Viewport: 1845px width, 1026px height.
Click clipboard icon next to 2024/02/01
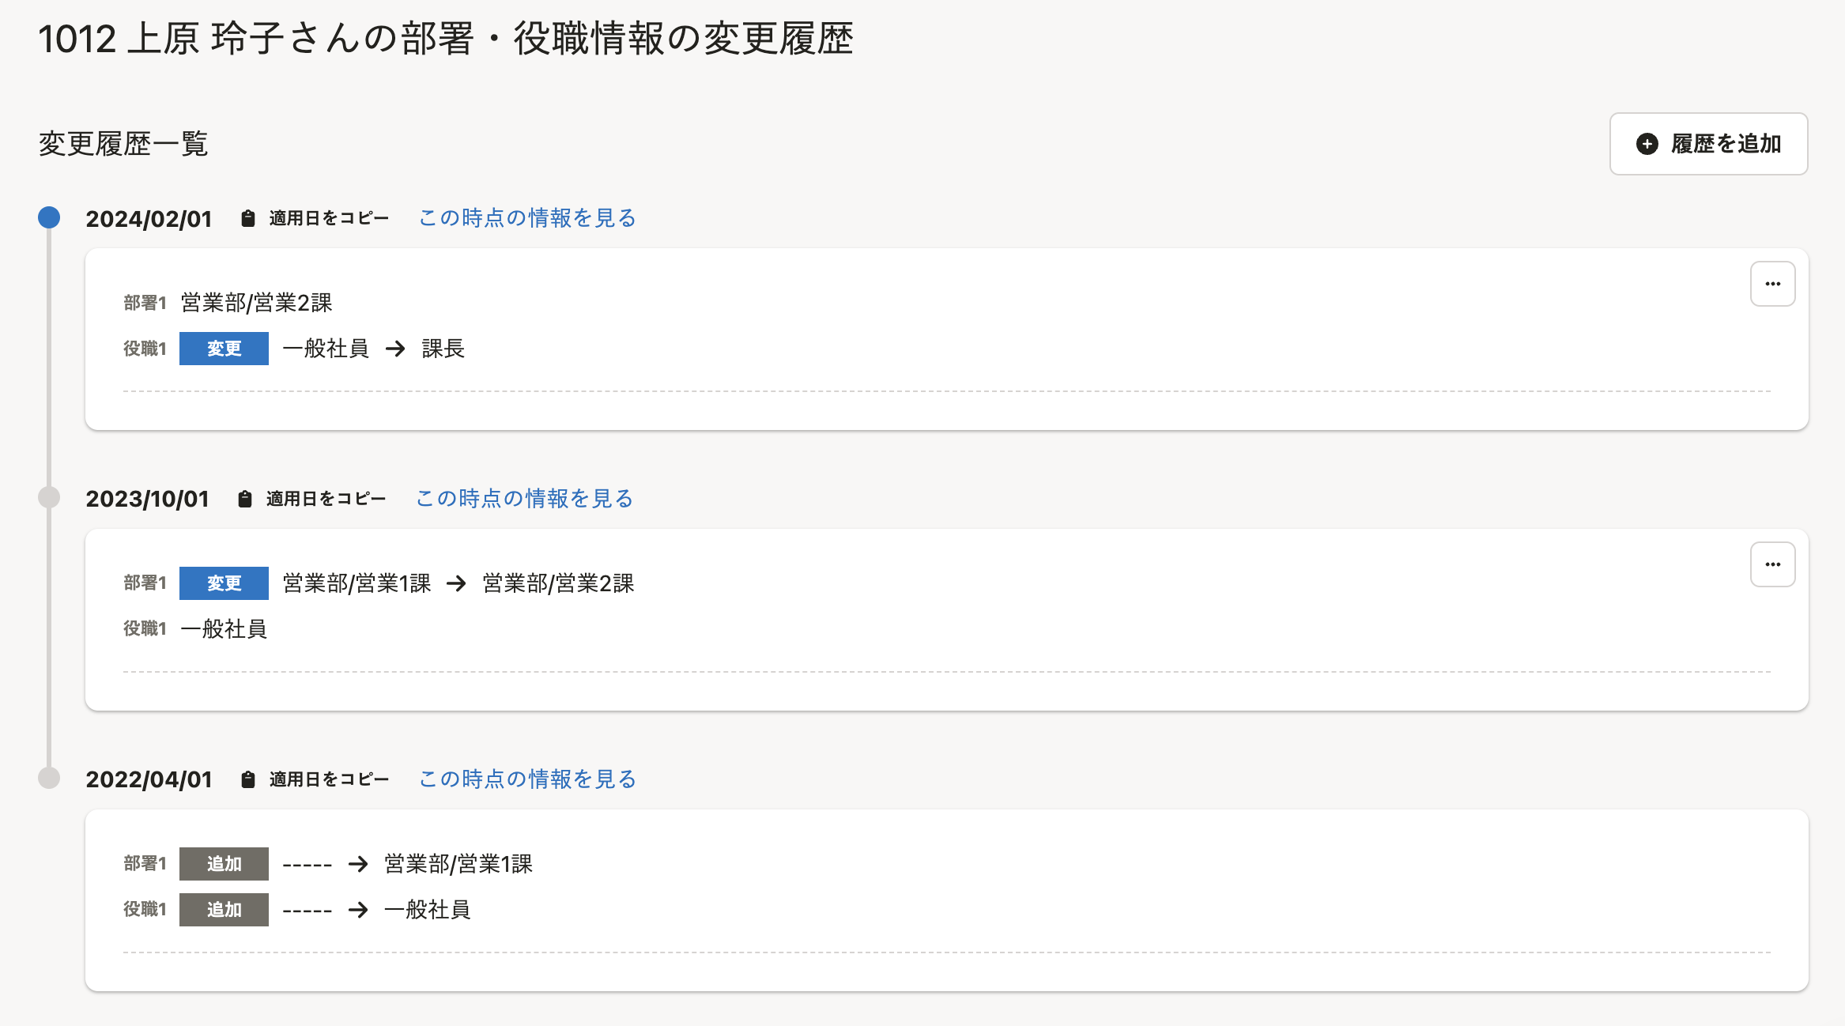(x=248, y=218)
